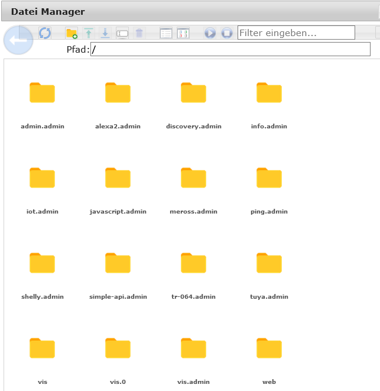Select the info.admin label text
The width and height of the screenshot is (380, 391).
pyautogui.click(x=269, y=127)
